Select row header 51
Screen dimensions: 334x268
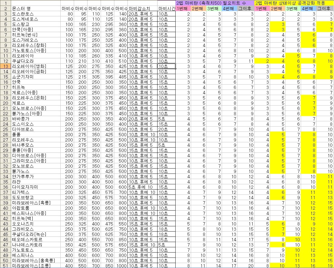click(x=6, y=265)
